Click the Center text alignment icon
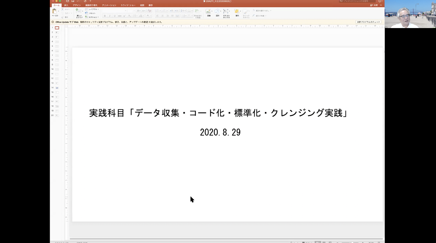Viewport: 436px width, 243px height. [162, 16]
